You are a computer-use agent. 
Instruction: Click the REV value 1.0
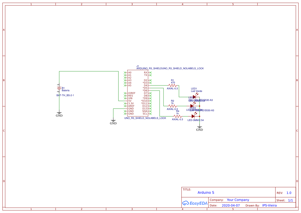[x=289, y=193]
